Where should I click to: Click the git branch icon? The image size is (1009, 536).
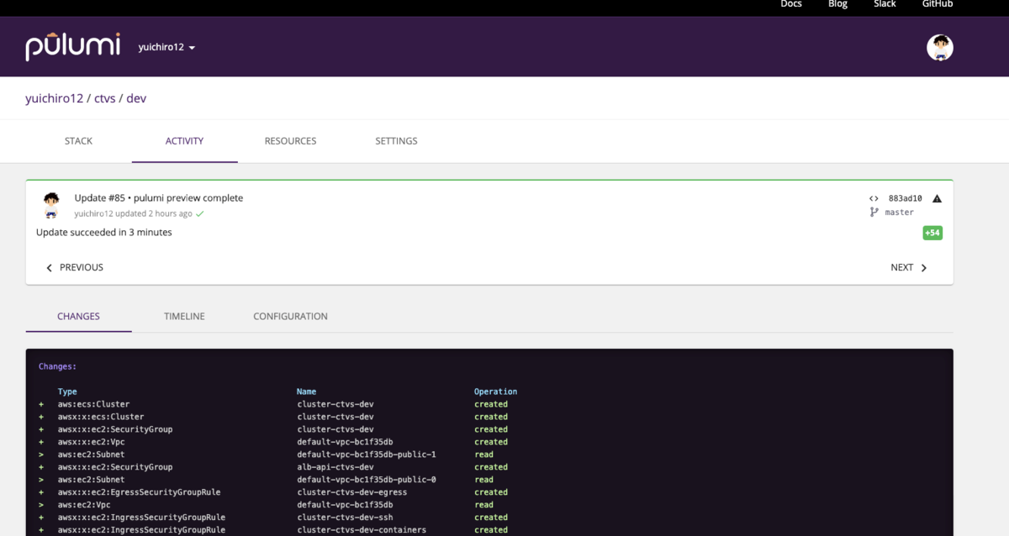[x=874, y=213]
